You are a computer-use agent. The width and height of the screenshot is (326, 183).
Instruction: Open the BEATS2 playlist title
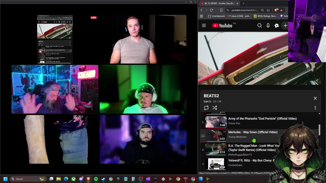(x=211, y=96)
